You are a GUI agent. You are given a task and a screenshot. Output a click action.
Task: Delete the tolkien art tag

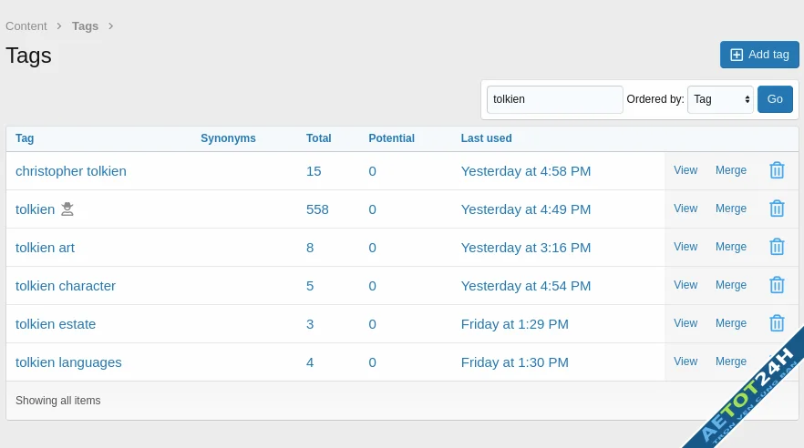tap(777, 247)
